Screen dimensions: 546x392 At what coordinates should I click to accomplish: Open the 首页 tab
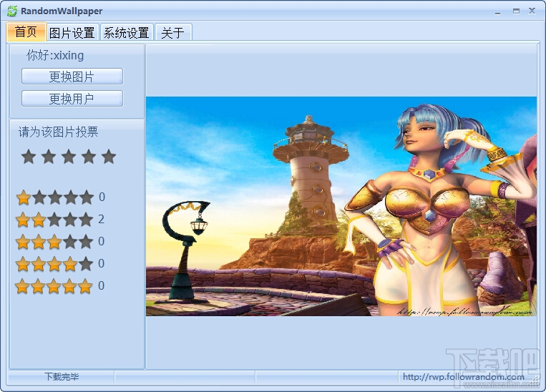pos(26,32)
